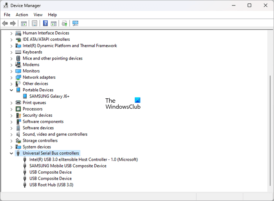
Task: Open the Help menu
Action: [52, 15]
